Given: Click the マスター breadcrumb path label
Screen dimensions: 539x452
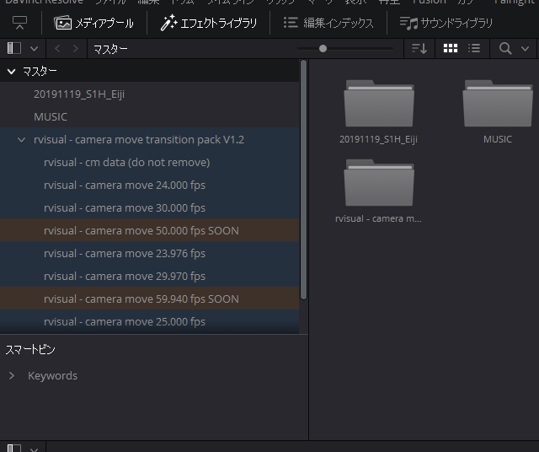Looking at the screenshot, I should [110, 49].
